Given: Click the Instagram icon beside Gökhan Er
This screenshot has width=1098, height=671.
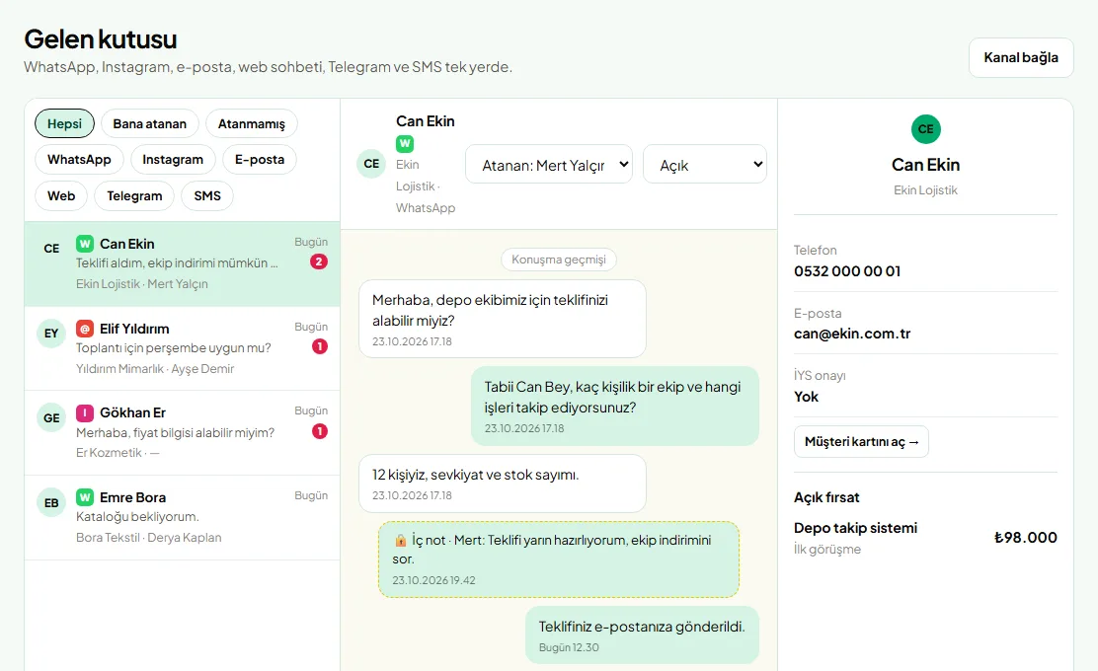Looking at the screenshot, I should click(85, 412).
